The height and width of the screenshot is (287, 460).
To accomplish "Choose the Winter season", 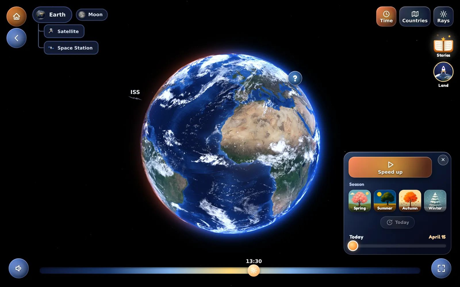I will coord(435,201).
